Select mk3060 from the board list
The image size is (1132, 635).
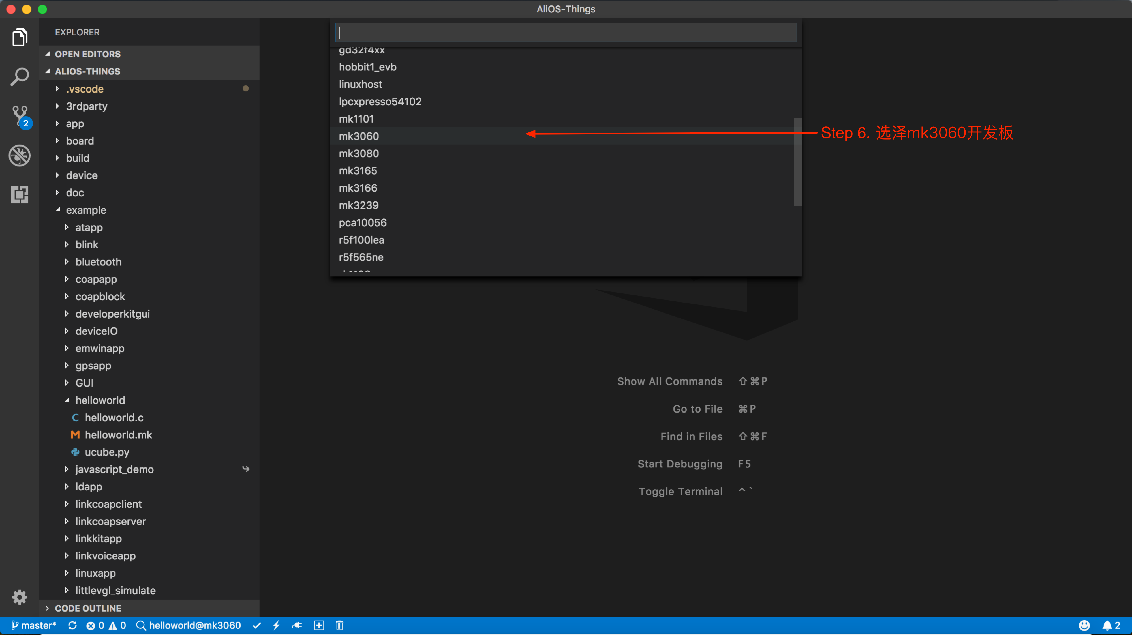(359, 136)
